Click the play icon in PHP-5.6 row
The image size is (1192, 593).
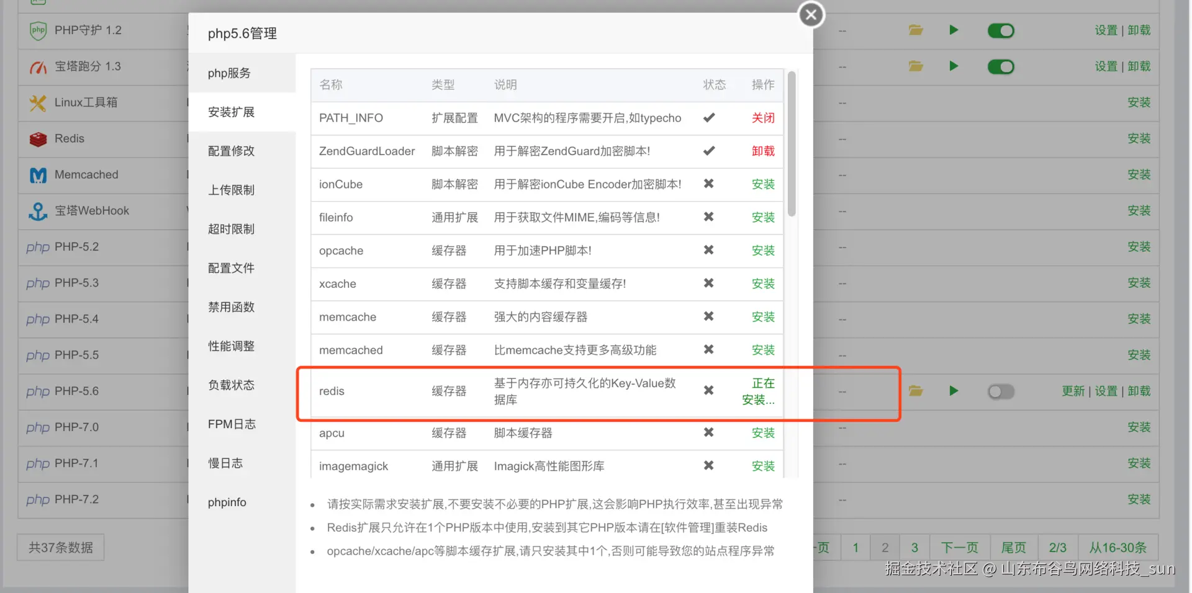[954, 391]
